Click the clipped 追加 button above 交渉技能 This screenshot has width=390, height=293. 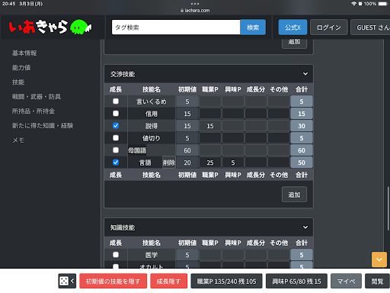(294, 43)
